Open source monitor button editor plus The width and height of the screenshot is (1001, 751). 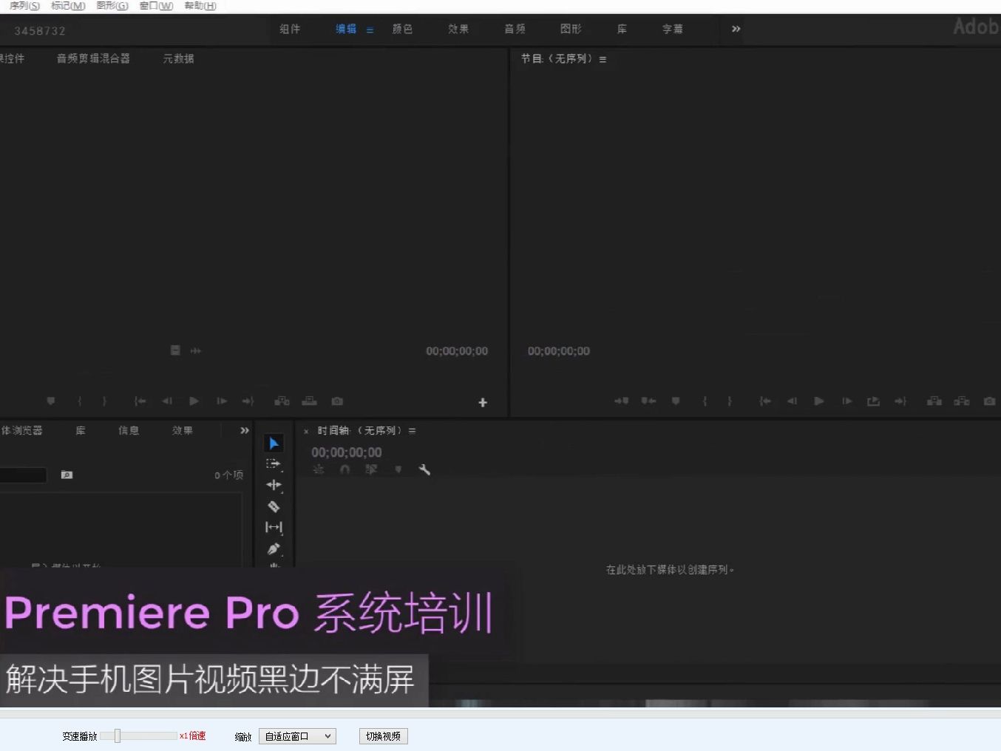coord(483,402)
